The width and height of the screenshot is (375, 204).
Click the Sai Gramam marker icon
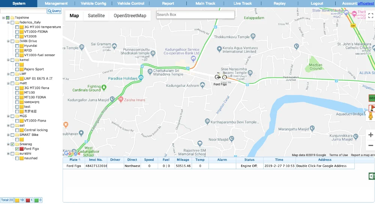click(x=114, y=46)
